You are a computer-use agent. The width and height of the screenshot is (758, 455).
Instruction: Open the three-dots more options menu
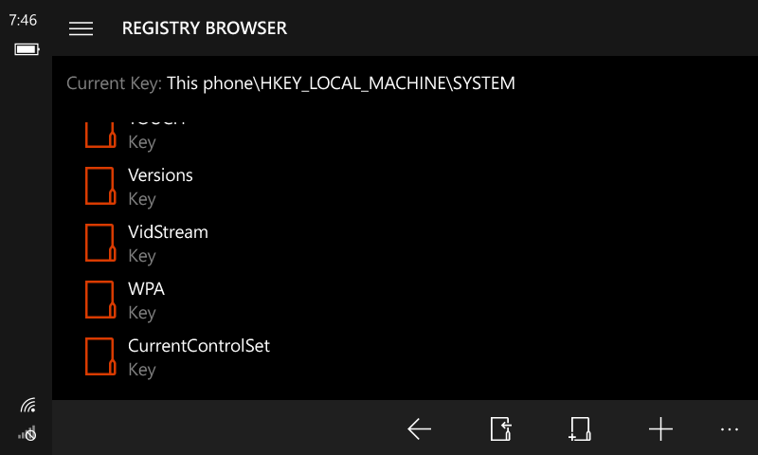click(729, 429)
